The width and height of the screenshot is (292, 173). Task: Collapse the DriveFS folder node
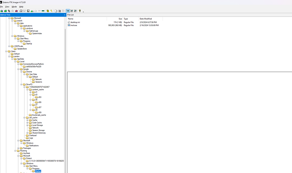coord(21,85)
